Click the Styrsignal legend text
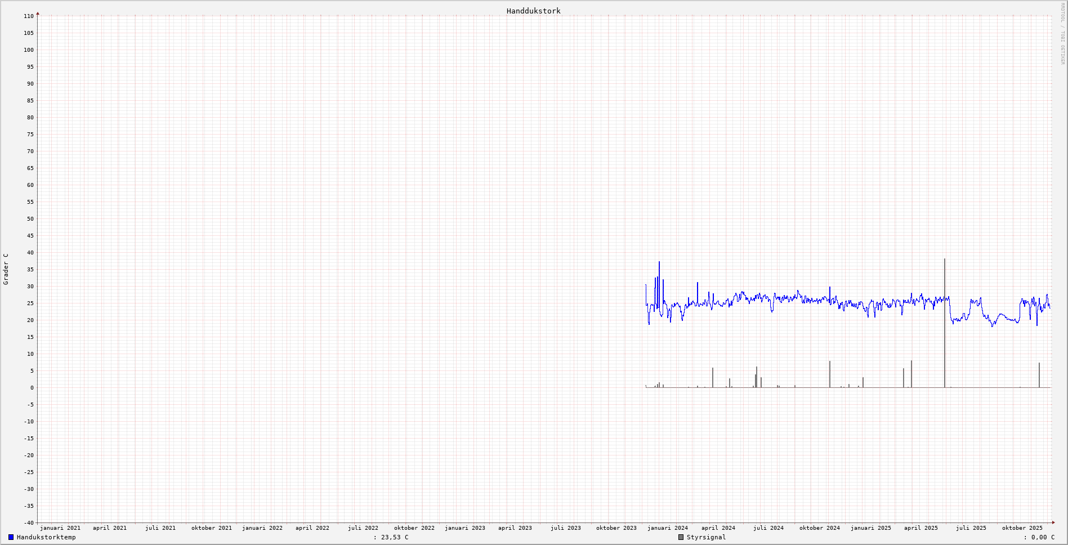Screen dimensions: 1068x545 706,537
